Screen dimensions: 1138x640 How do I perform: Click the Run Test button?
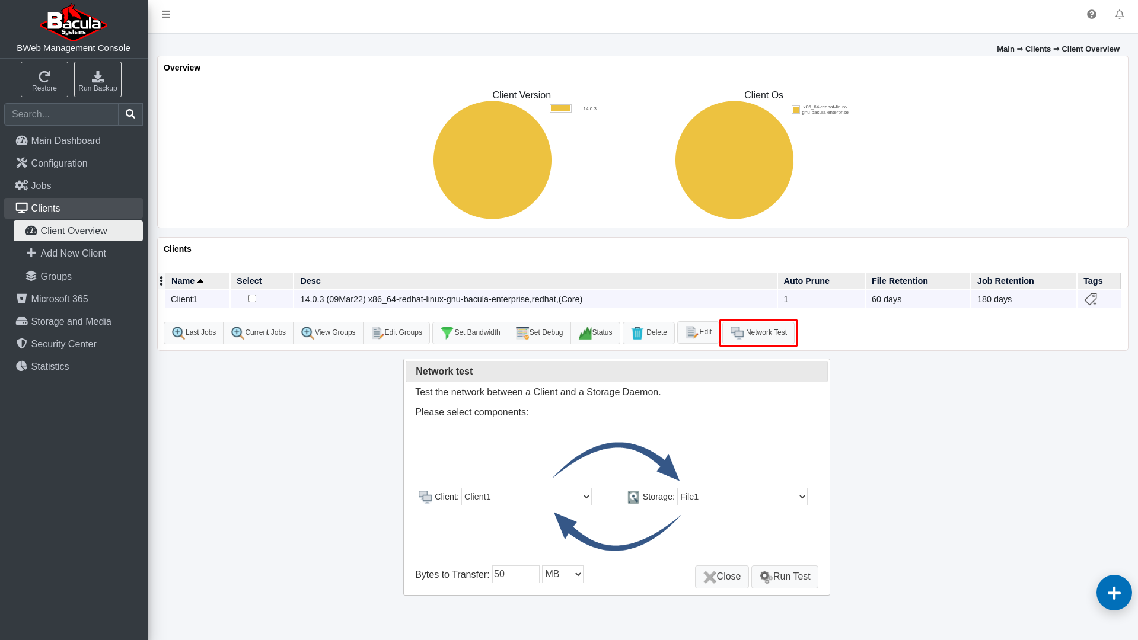pyautogui.click(x=785, y=577)
